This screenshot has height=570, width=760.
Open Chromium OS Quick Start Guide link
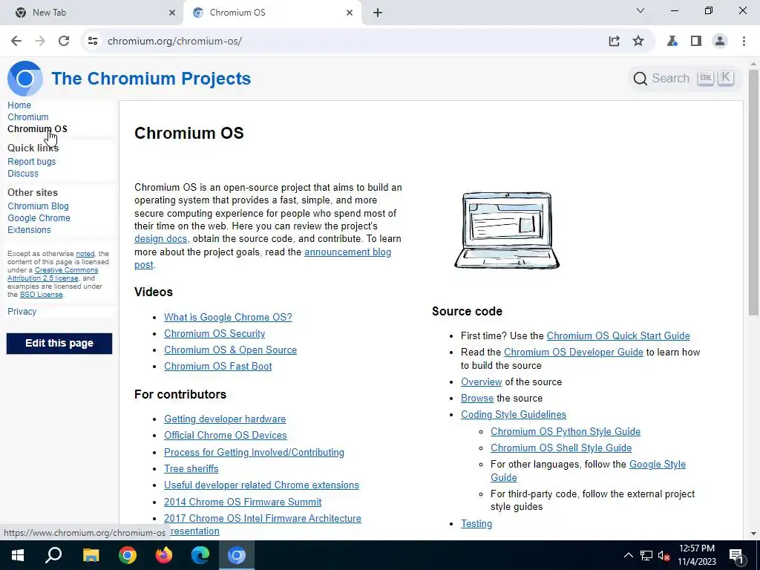pos(618,336)
